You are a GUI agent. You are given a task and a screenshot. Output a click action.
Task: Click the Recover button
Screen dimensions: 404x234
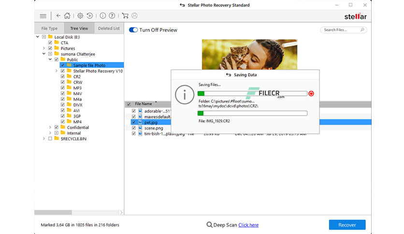click(x=347, y=225)
